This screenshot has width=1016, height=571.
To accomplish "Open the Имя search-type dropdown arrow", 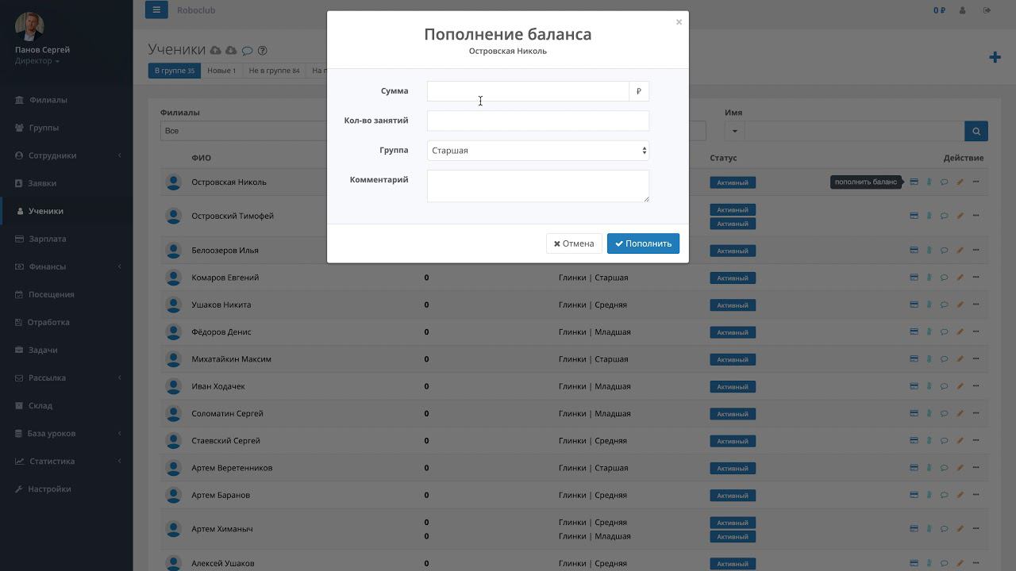I will tap(734, 131).
